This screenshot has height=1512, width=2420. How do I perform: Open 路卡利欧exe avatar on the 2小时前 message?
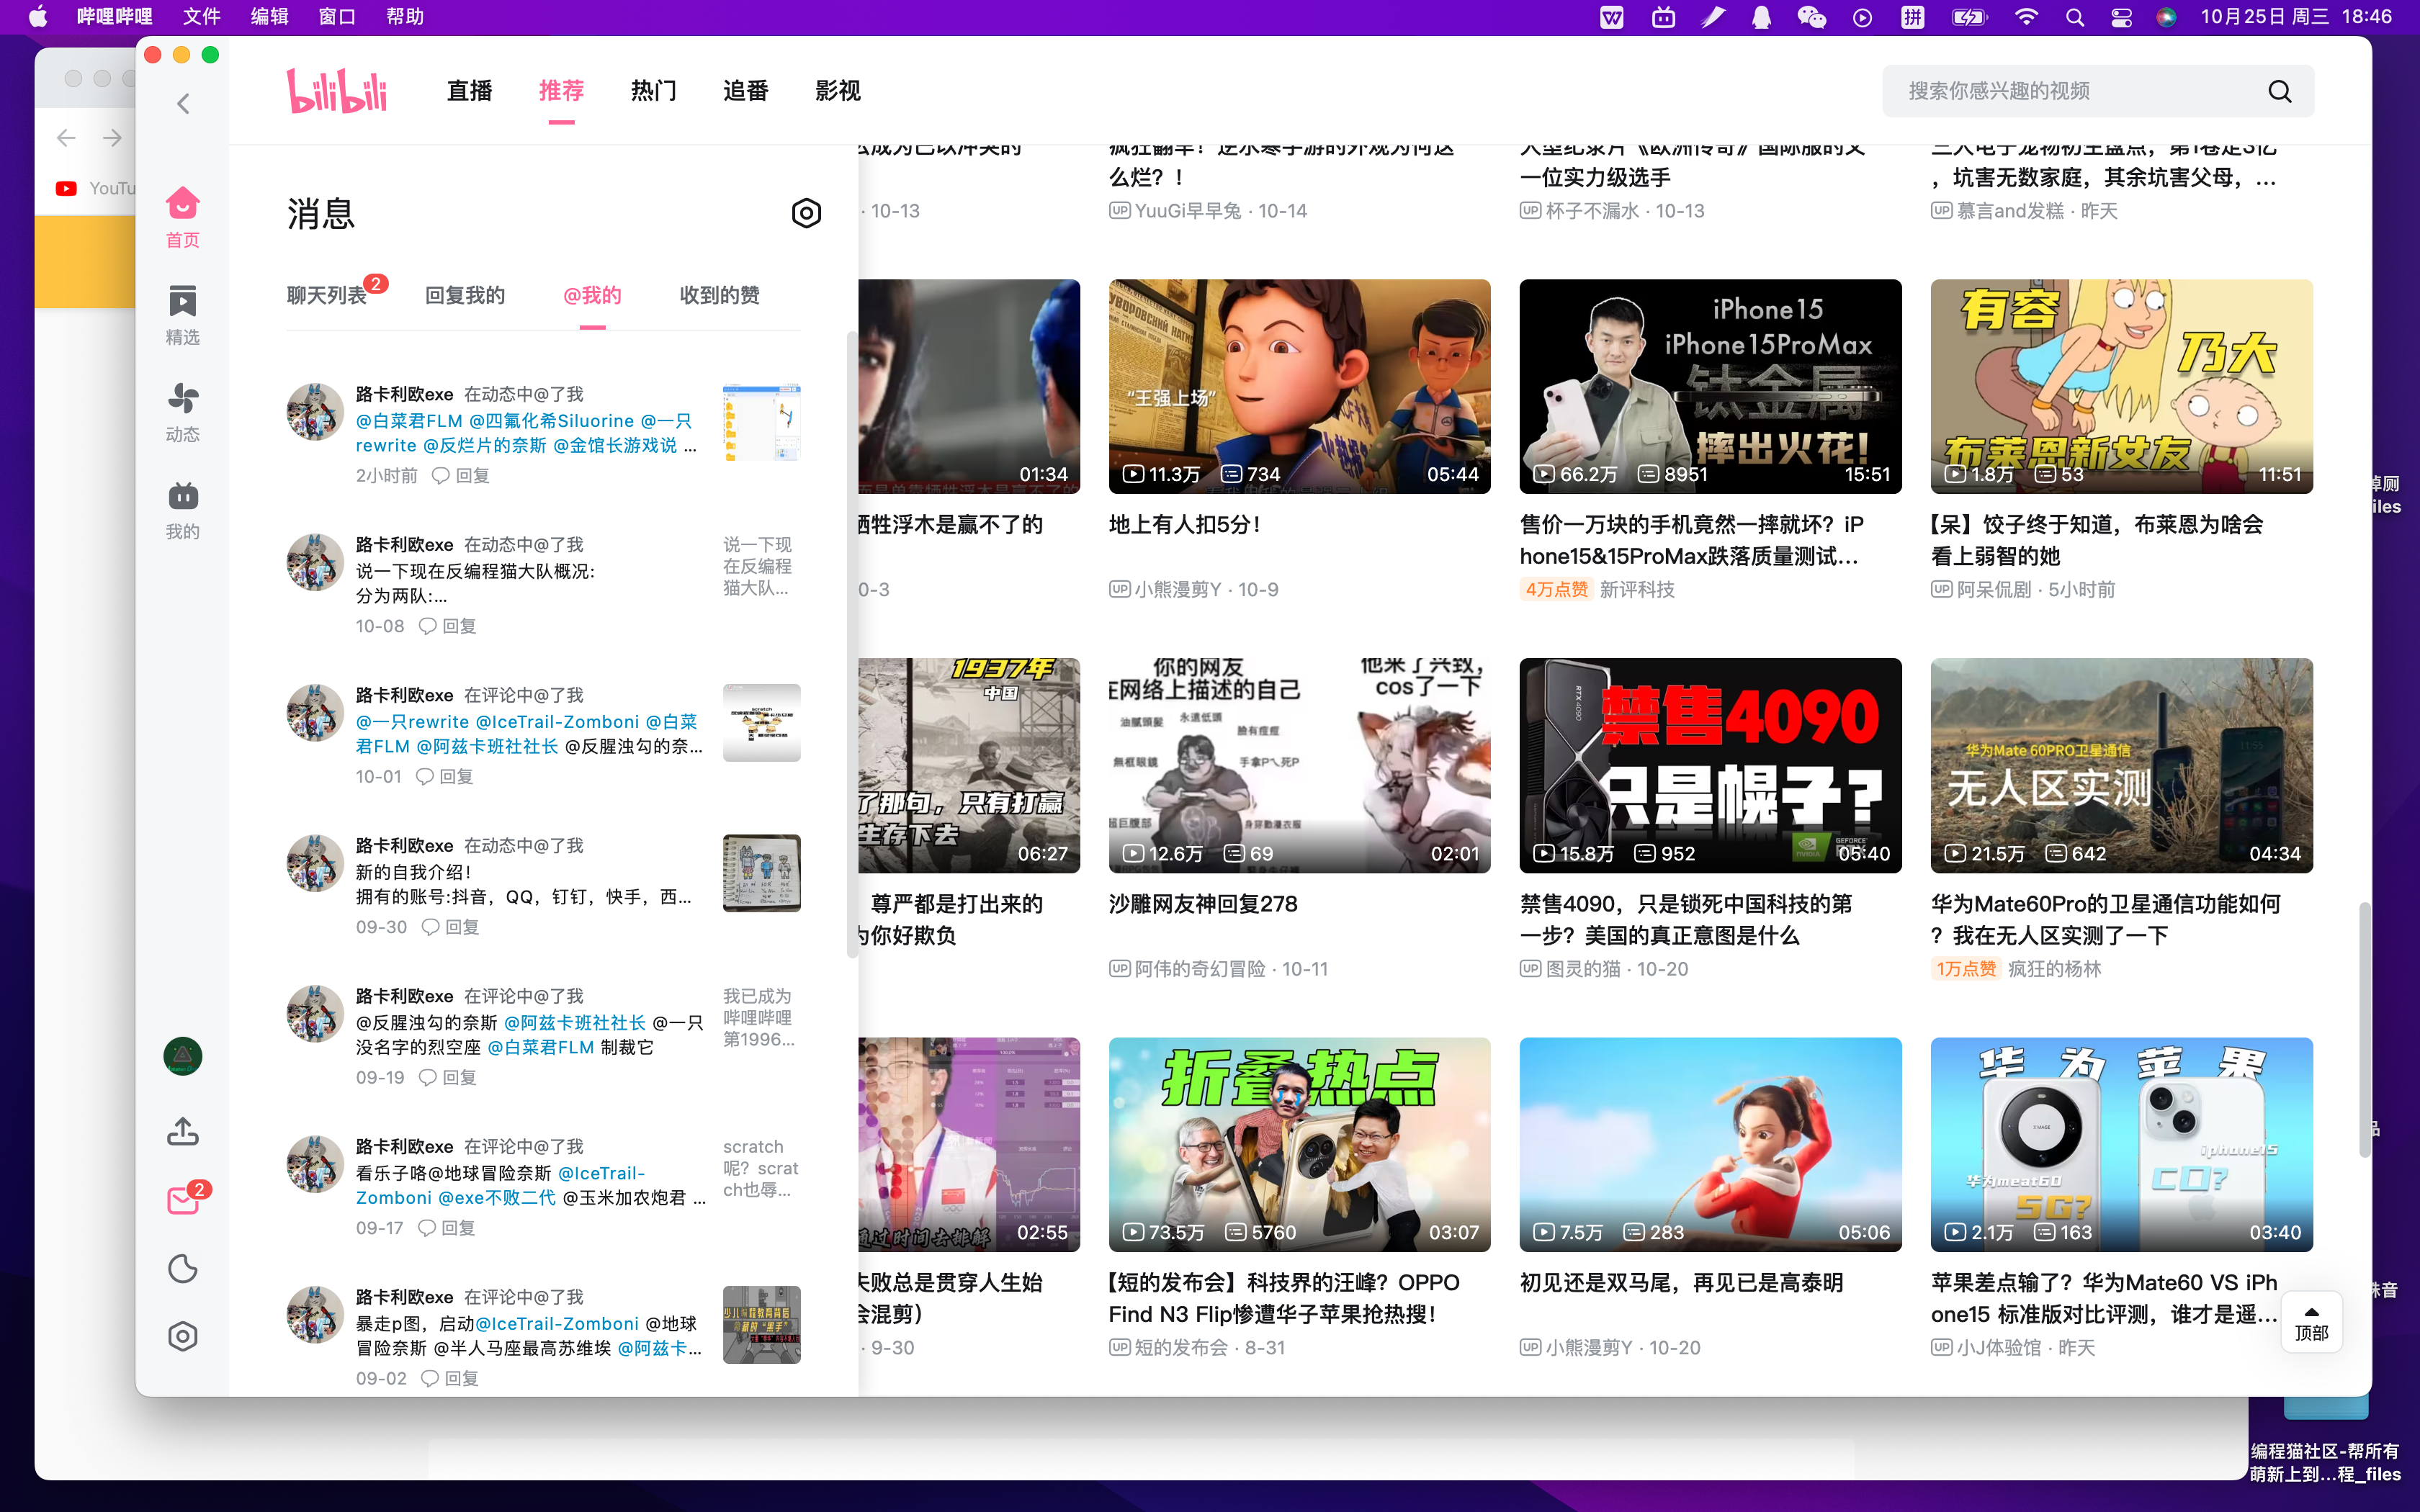[315, 411]
